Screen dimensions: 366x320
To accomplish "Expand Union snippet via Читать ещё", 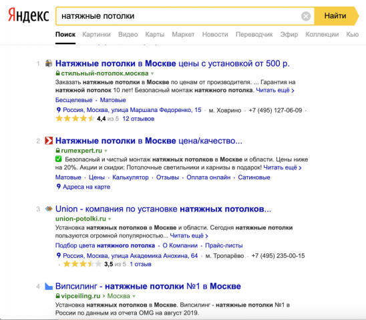I will (x=189, y=235).
